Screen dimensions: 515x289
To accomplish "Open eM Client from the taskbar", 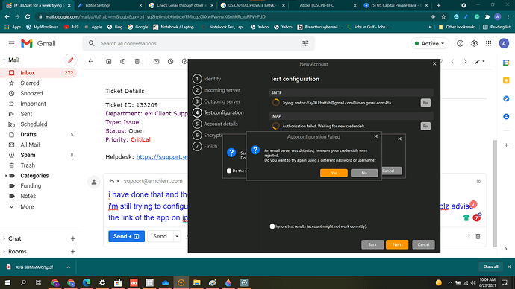I will [181, 282].
